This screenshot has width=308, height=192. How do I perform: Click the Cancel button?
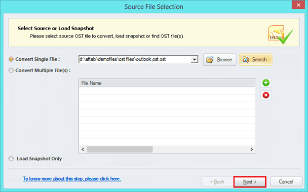tap(286, 182)
